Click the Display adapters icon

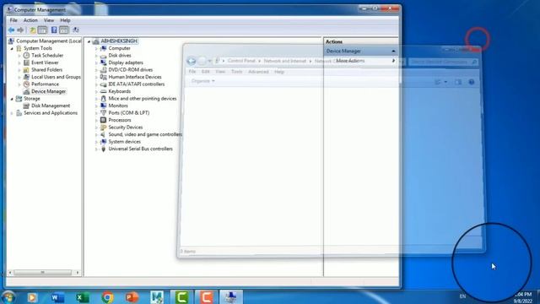(x=103, y=62)
